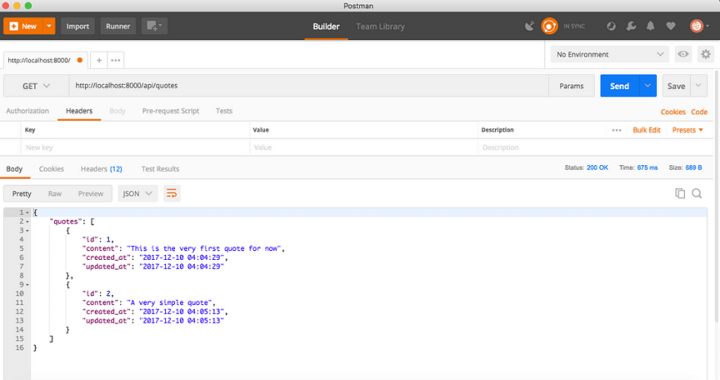Click the header Value input field
The image size is (720, 380).
(x=363, y=148)
